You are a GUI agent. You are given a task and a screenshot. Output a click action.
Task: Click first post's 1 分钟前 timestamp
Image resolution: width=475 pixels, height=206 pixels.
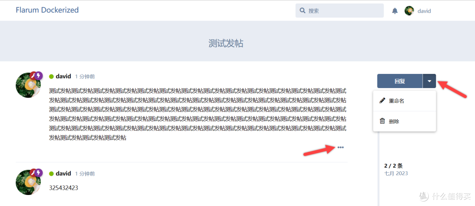85,77
